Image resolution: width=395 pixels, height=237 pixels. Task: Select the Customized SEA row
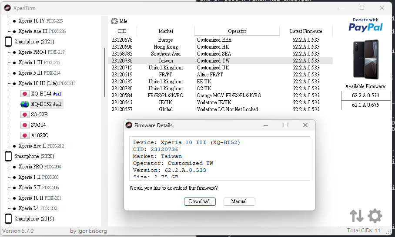(221, 54)
